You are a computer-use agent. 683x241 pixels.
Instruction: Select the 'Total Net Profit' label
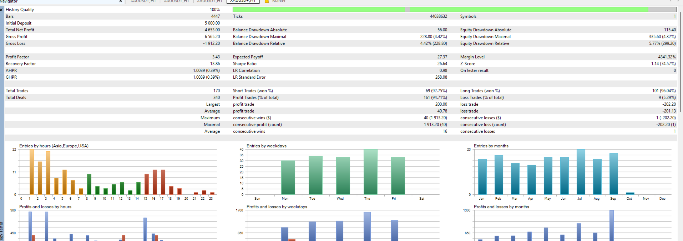(x=20, y=30)
